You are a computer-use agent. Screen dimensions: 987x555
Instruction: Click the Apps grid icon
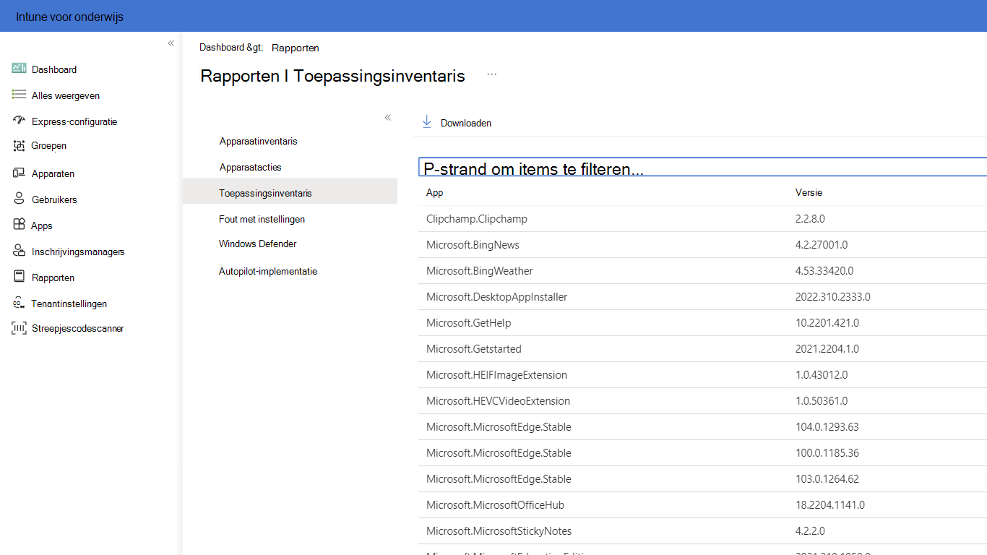tap(19, 225)
